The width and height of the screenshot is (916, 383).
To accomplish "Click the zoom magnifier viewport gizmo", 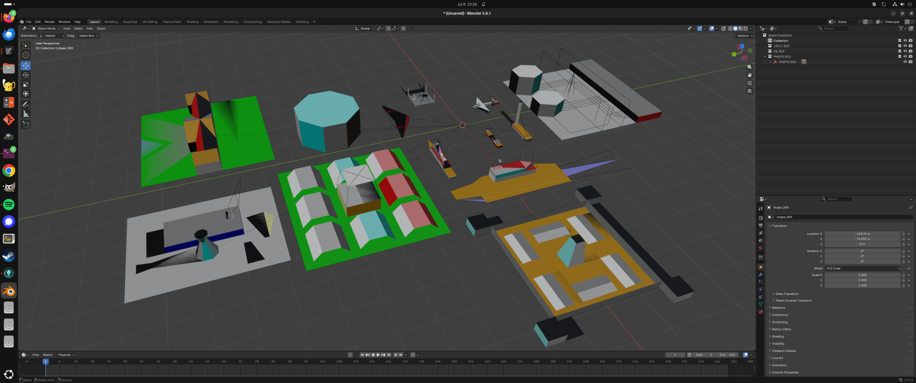I will pyautogui.click(x=749, y=67).
